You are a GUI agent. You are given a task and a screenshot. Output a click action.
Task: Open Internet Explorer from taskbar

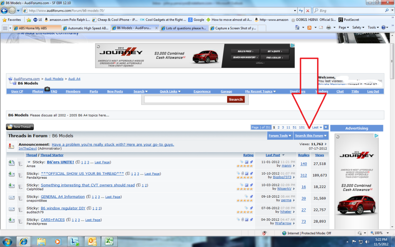point(24,242)
